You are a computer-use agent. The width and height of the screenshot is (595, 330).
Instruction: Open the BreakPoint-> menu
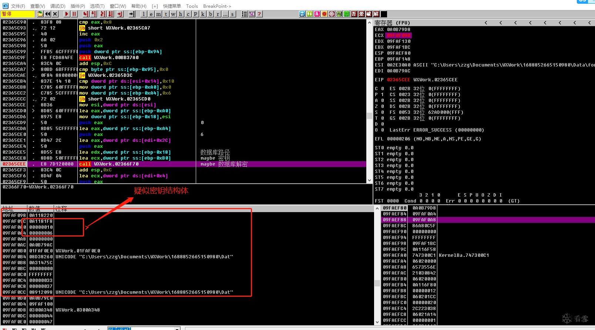(217, 6)
